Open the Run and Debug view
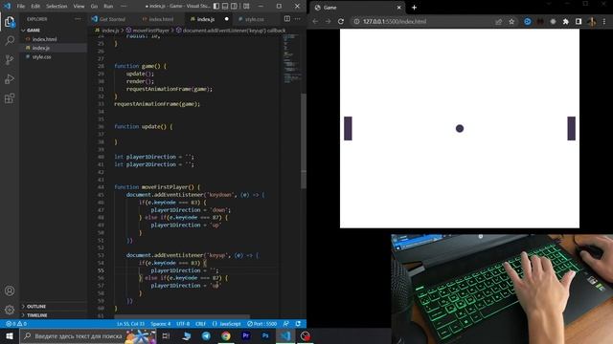The height and width of the screenshot is (344, 613). [x=10, y=78]
